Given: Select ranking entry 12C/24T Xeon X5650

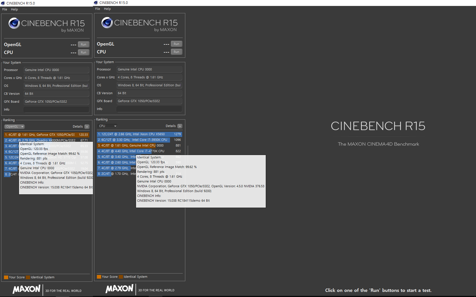Looking at the screenshot, I should [139, 134].
